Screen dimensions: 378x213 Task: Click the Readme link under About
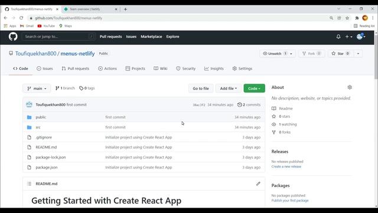(286, 108)
